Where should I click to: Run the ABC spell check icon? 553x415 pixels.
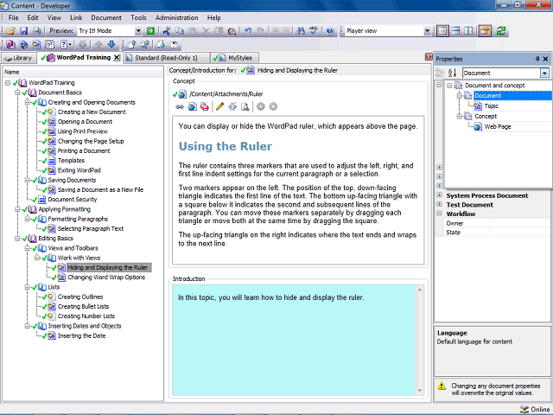click(x=314, y=31)
